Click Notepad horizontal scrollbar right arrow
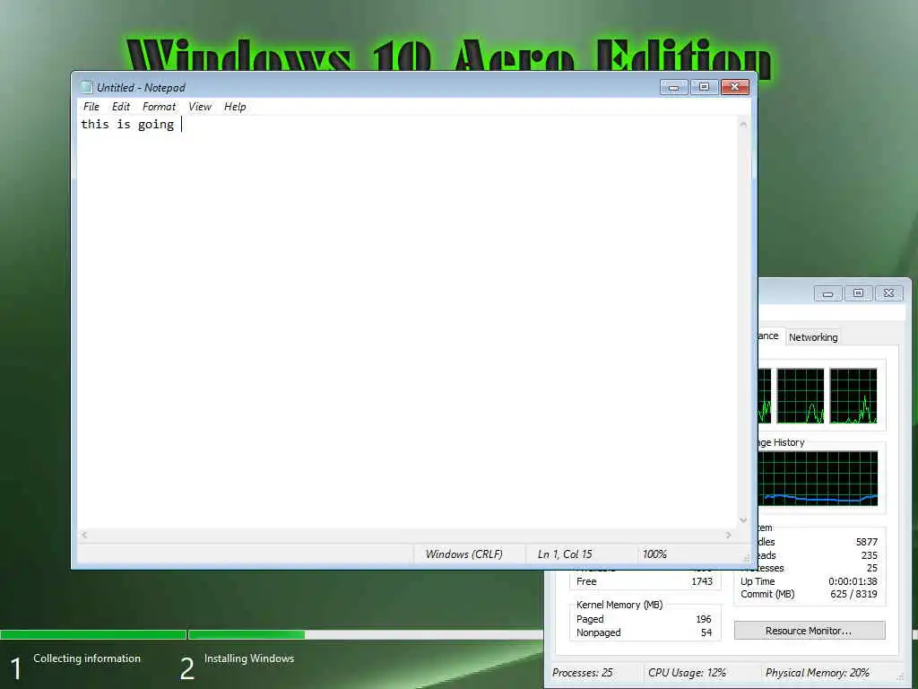The image size is (918, 689). 728,535
